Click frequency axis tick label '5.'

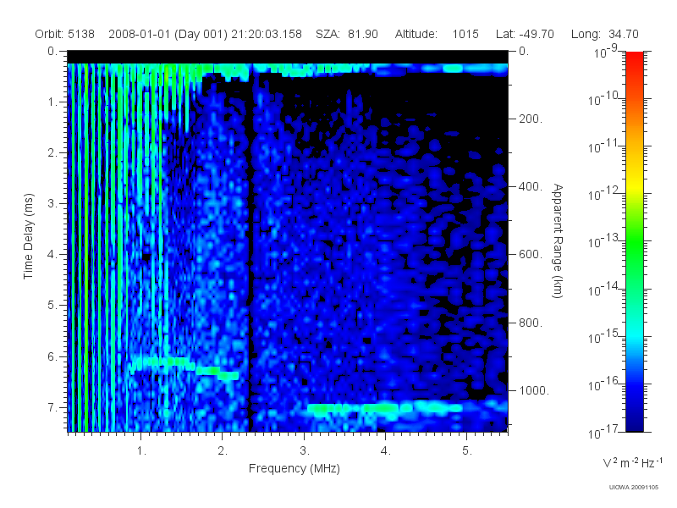tap(467, 451)
